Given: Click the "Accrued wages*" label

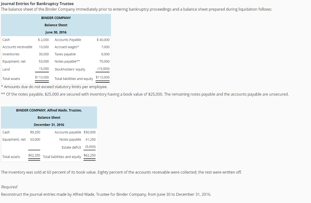Looking at the screenshot, I should 67,47.
